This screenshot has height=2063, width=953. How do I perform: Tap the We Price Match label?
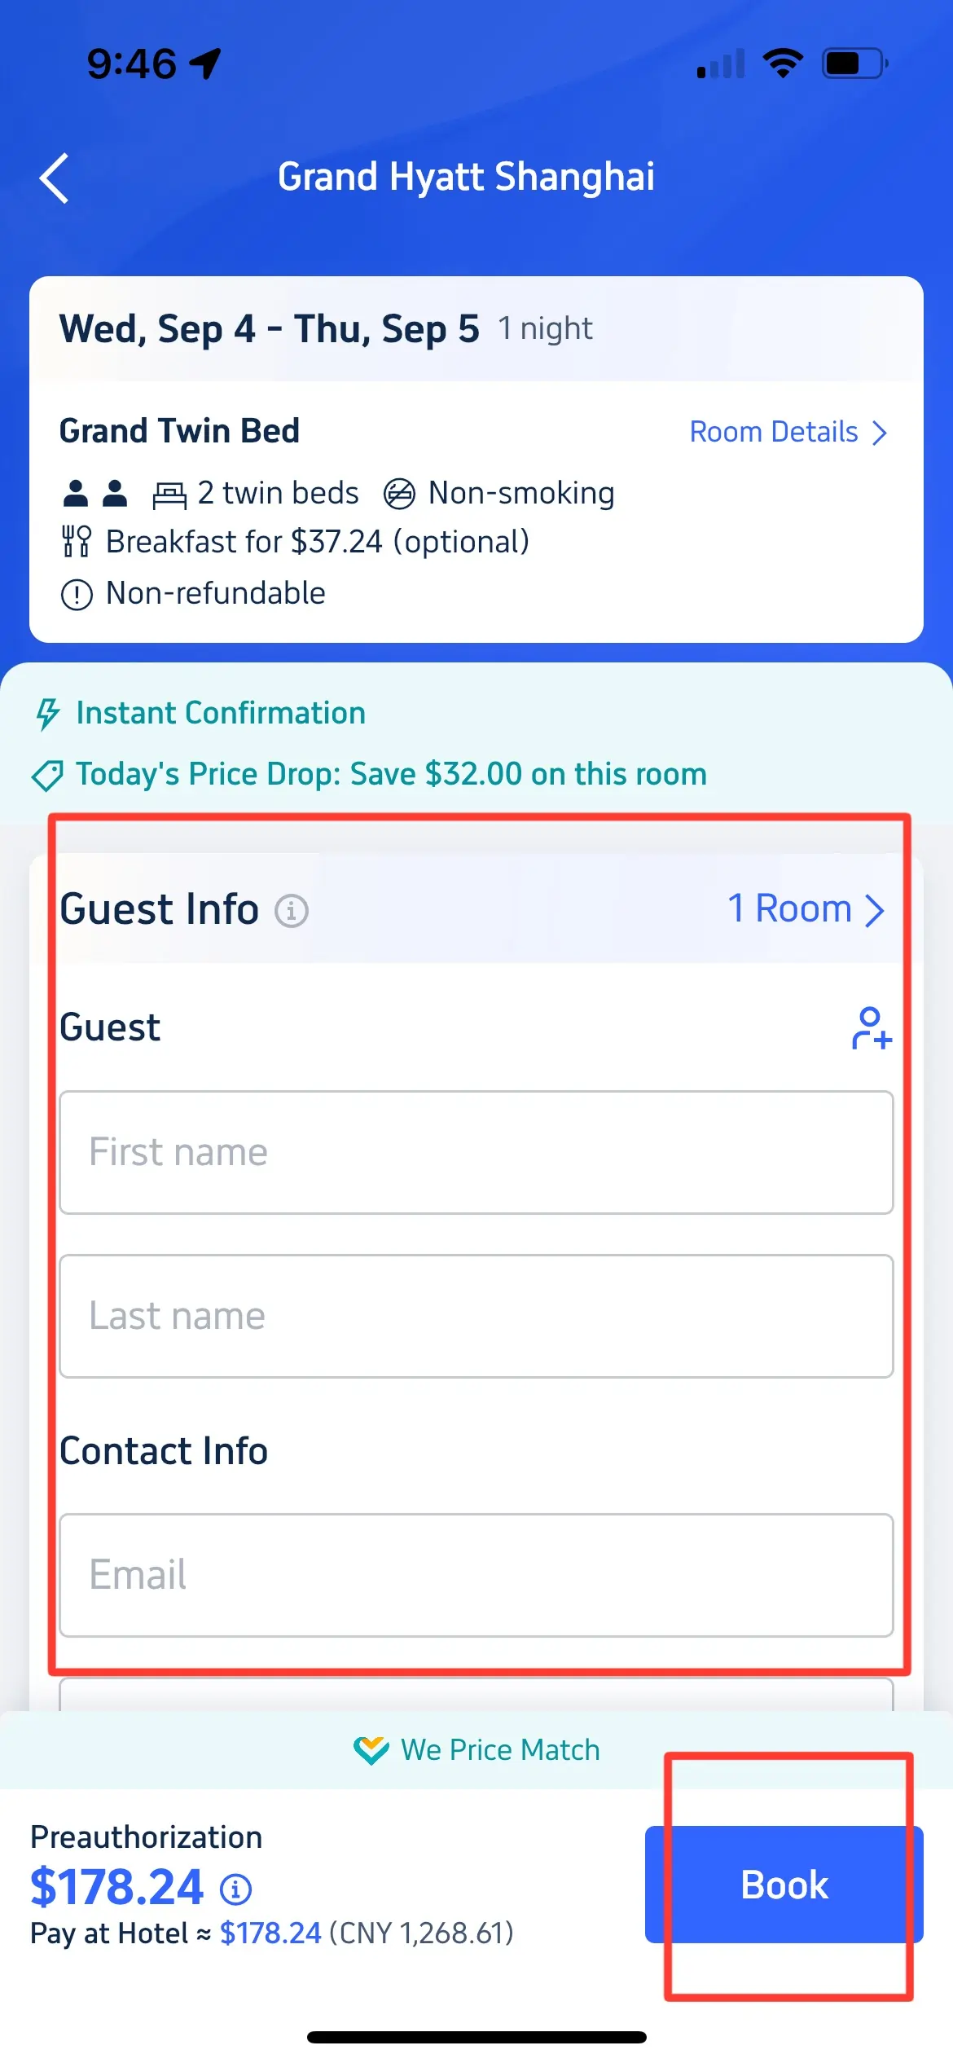(500, 1750)
